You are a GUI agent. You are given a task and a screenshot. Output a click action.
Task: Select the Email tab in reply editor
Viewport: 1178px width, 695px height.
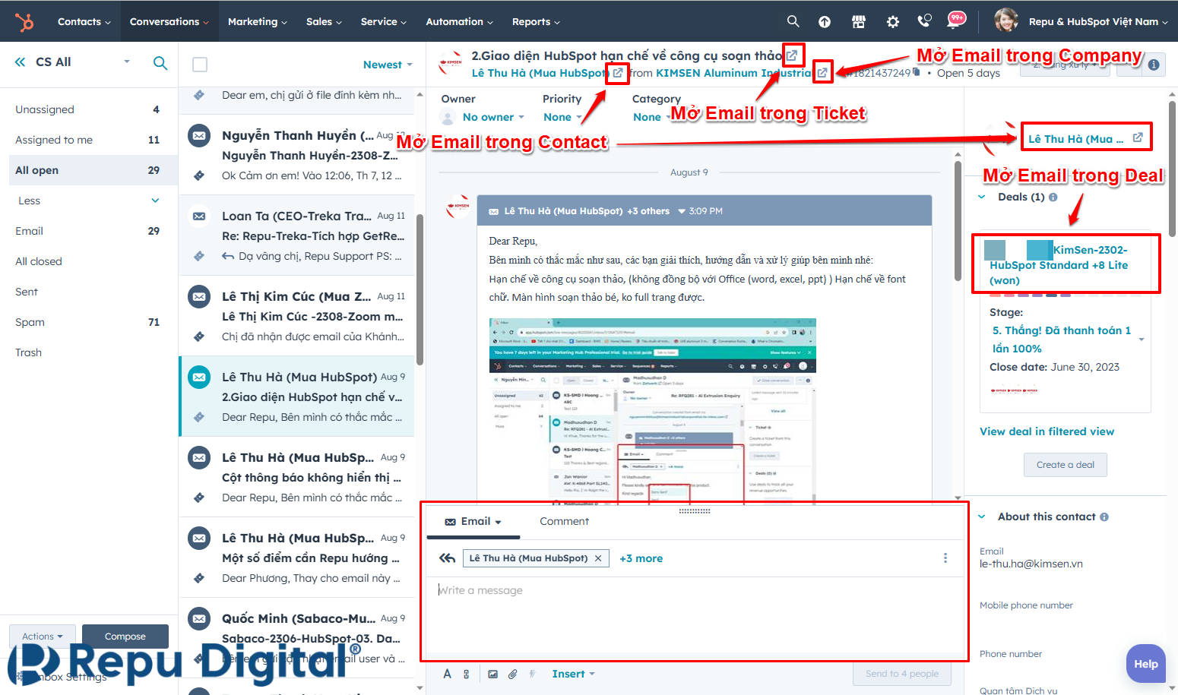click(x=473, y=521)
